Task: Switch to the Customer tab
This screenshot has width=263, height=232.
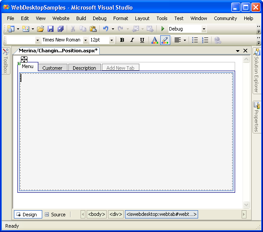Action: tap(52, 68)
